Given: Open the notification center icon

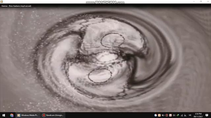Looking at the screenshot, I should (207, 115).
